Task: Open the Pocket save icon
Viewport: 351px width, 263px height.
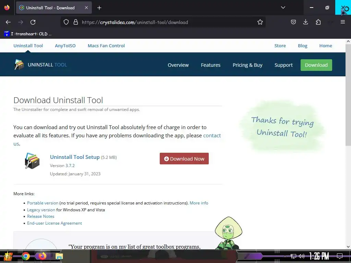Action: [293, 22]
